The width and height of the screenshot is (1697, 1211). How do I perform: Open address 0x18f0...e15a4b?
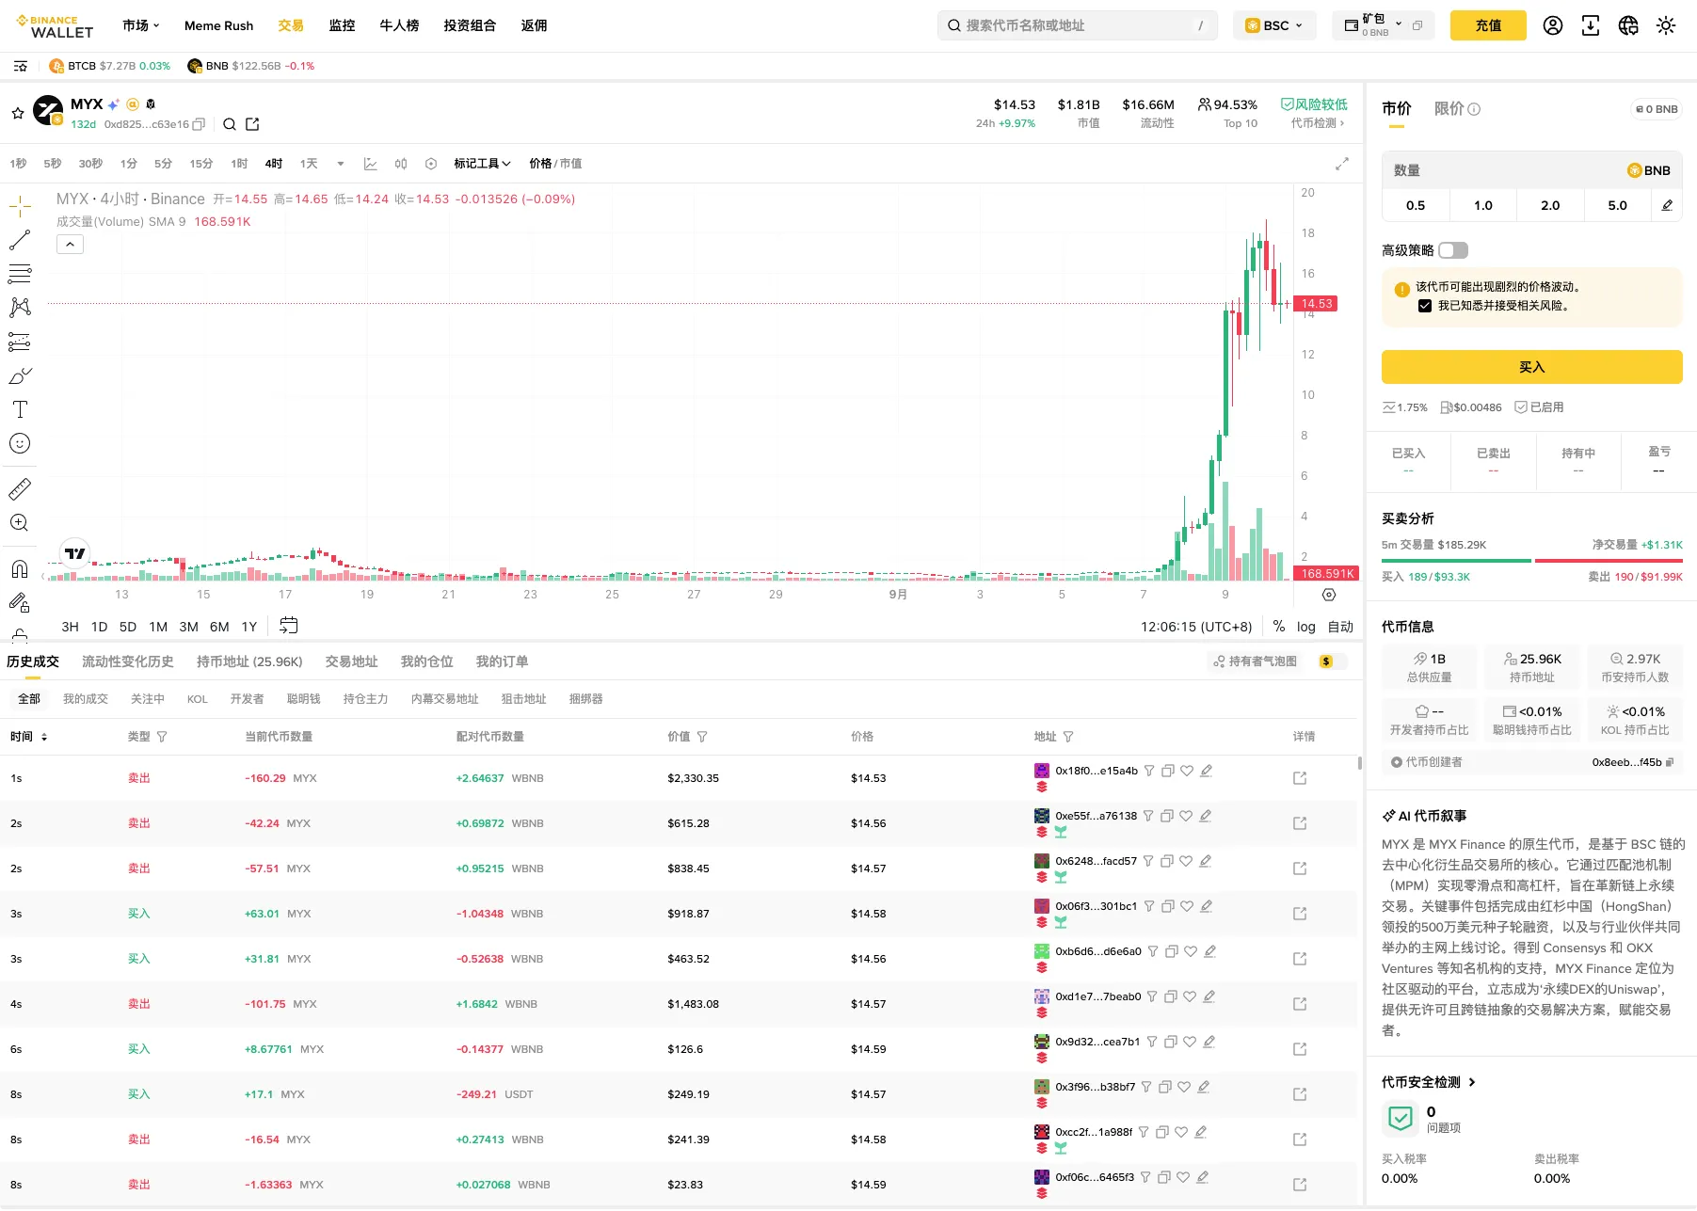pos(1097,771)
